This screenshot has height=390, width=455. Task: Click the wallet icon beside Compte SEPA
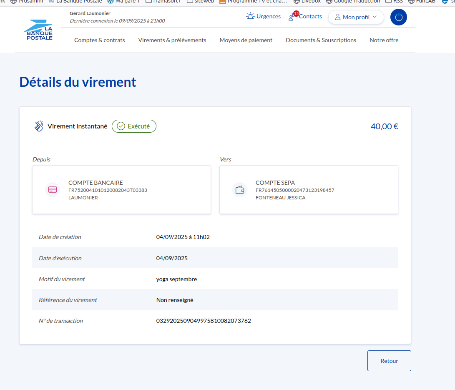(240, 190)
